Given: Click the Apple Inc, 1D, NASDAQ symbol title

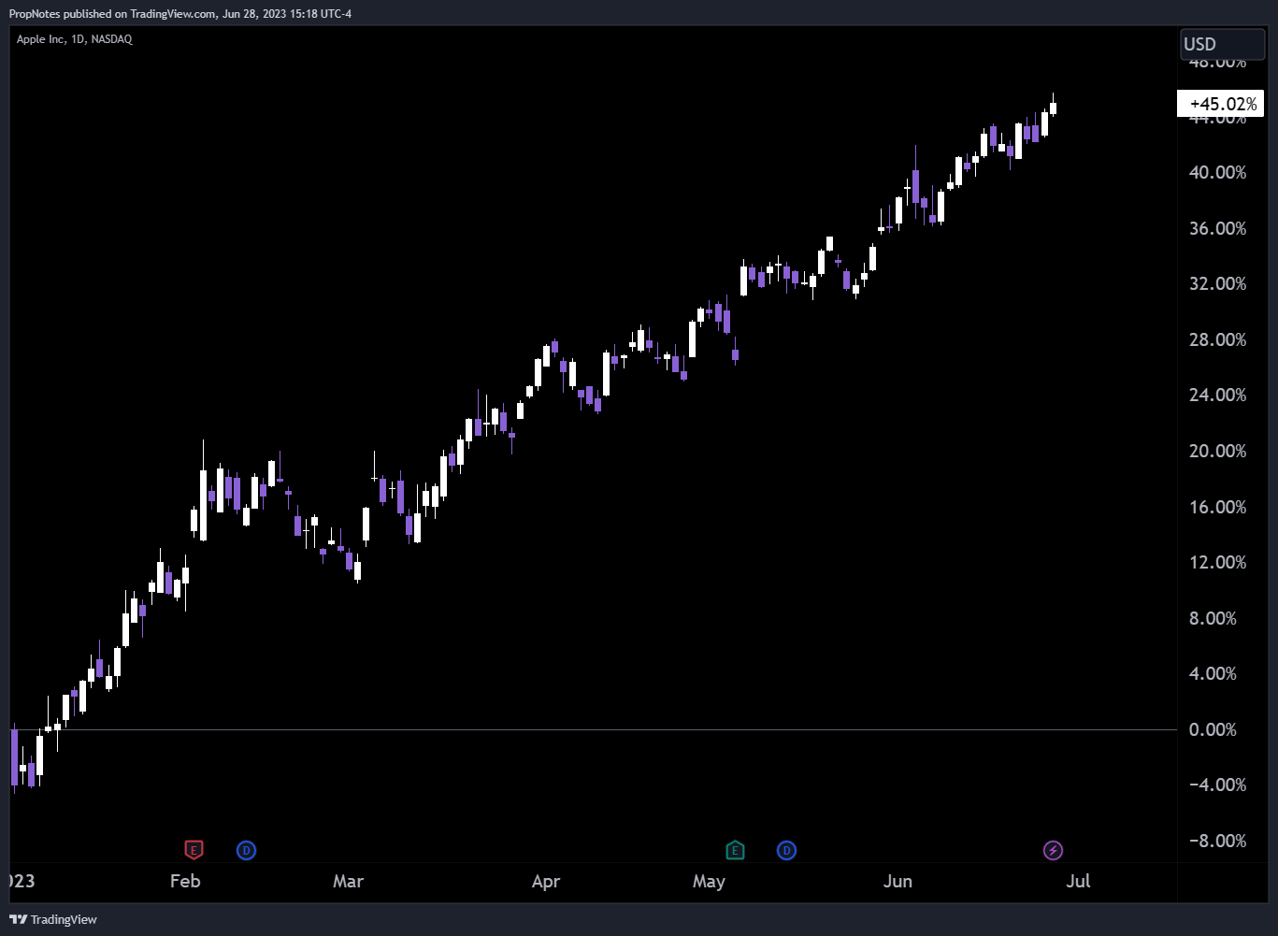Looking at the screenshot, I should (75, 39).
